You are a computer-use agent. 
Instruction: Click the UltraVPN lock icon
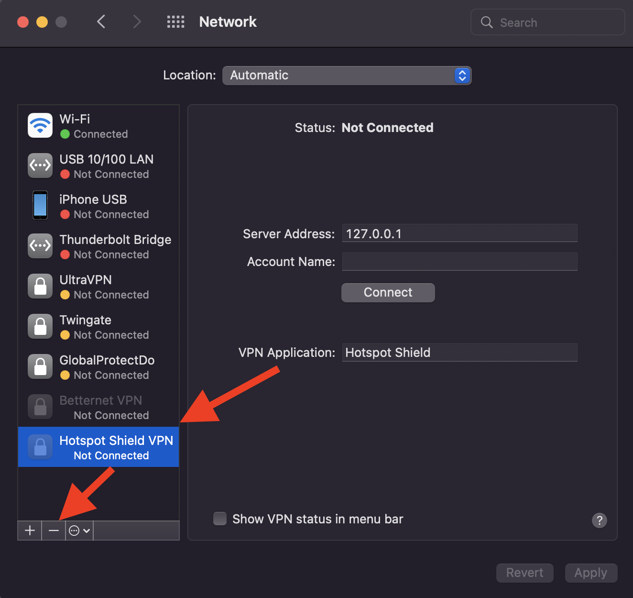click(x=40, y=286)
